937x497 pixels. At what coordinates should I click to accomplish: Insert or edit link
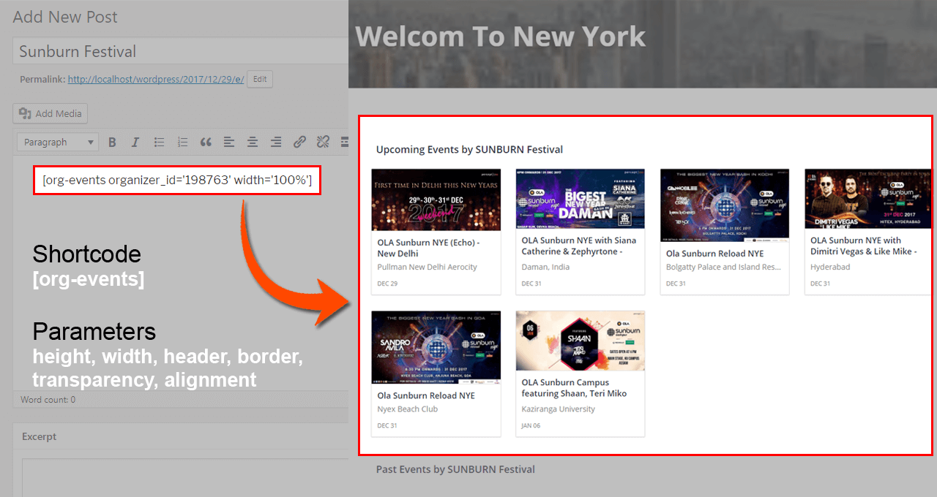pyautogui.click(x=299, y=142)
